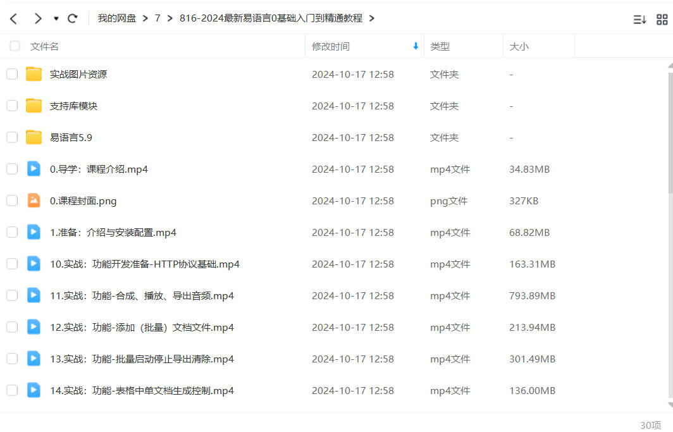Click video icon of 1.准备：介绍与安装配置.mp4
Image resolution: width=673 pixels, height=432 pixels.
pos(34,232)
